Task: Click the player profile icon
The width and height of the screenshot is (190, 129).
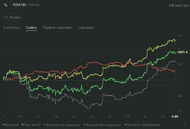Action: click(5, 5)
